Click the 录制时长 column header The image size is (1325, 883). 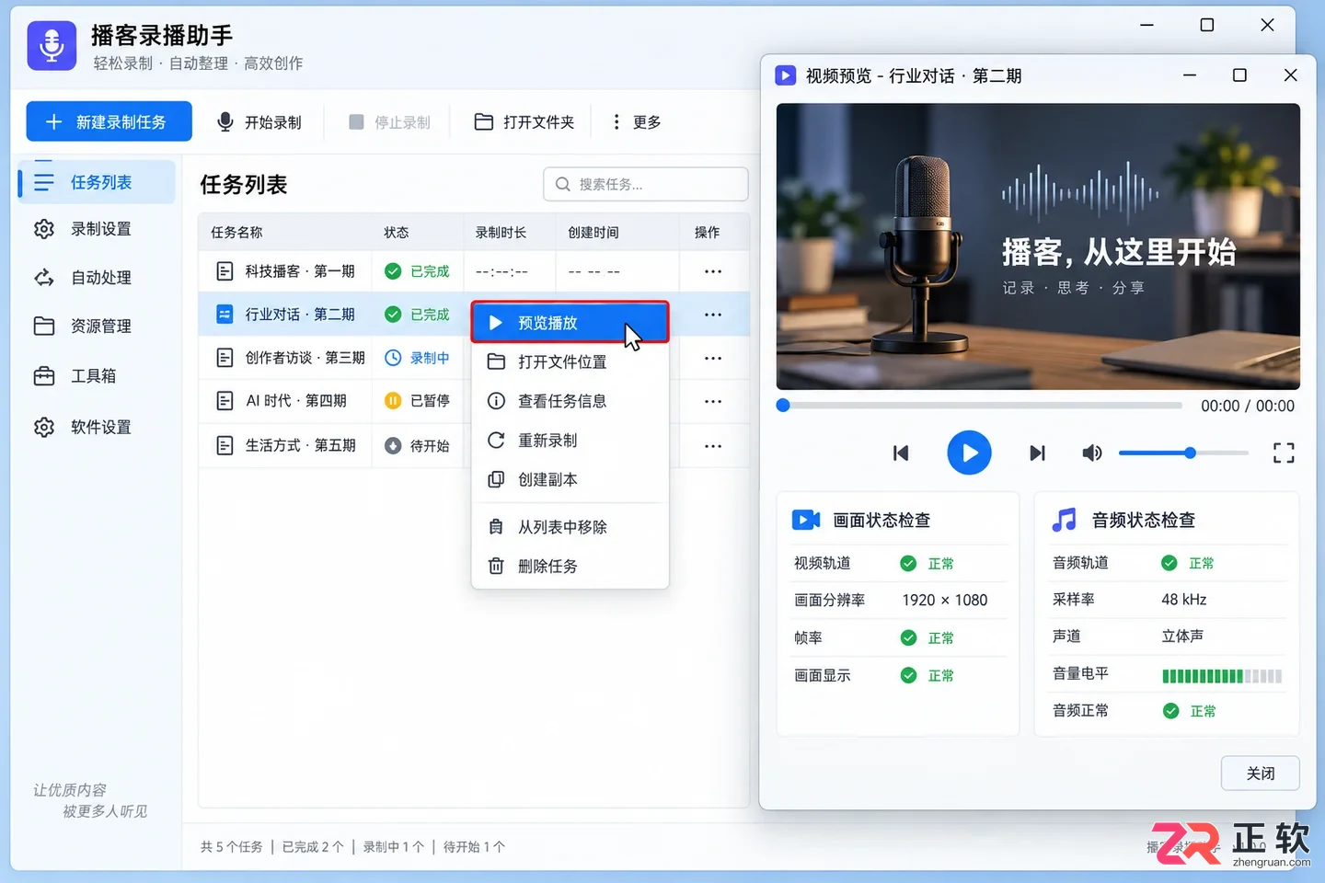pos(501,233)
